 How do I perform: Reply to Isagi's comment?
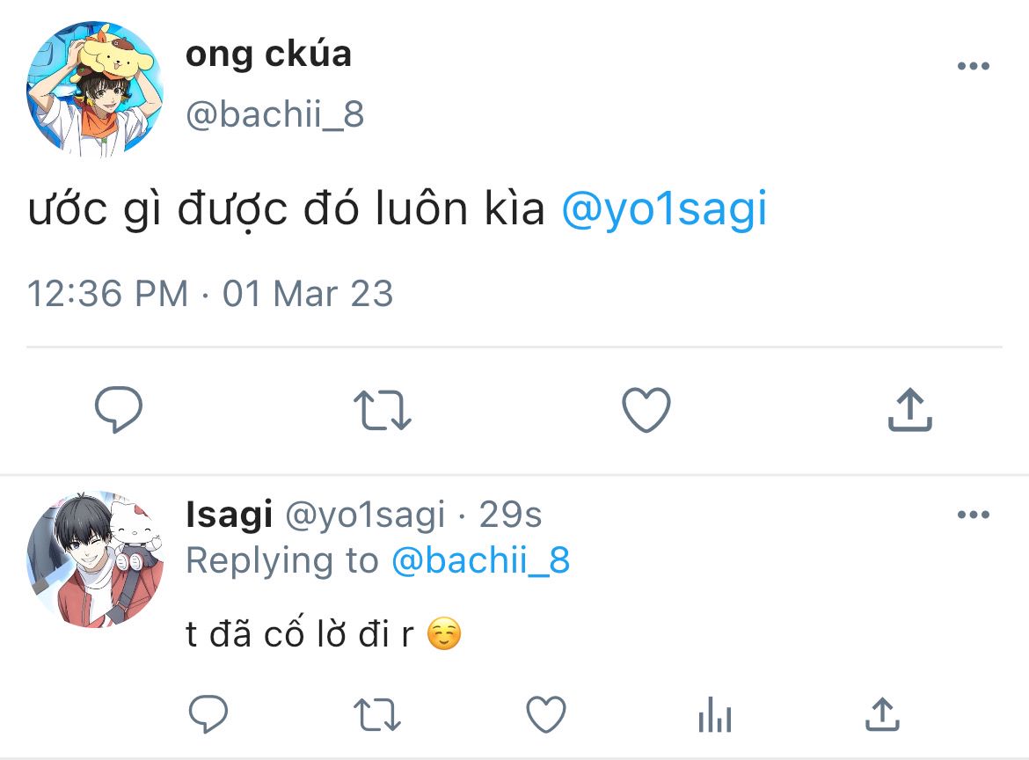(x=208, y=713)
